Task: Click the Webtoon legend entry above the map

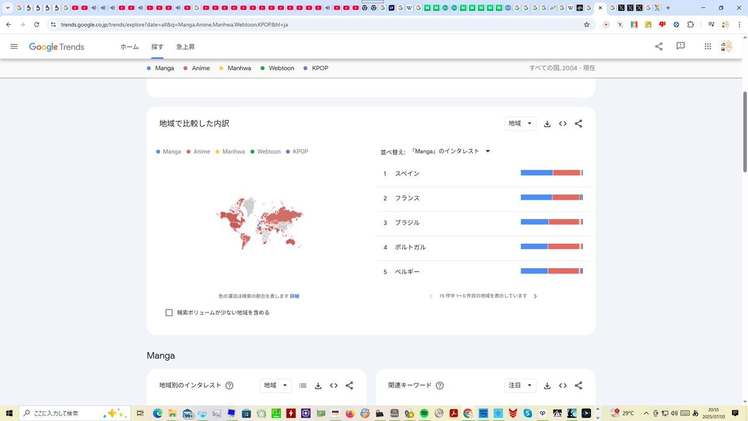Action: click(x=266, y=152)
